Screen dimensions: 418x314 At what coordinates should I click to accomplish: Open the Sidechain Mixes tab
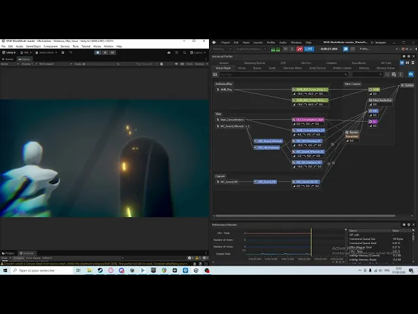pyautogui.click(x=293, y=68)
